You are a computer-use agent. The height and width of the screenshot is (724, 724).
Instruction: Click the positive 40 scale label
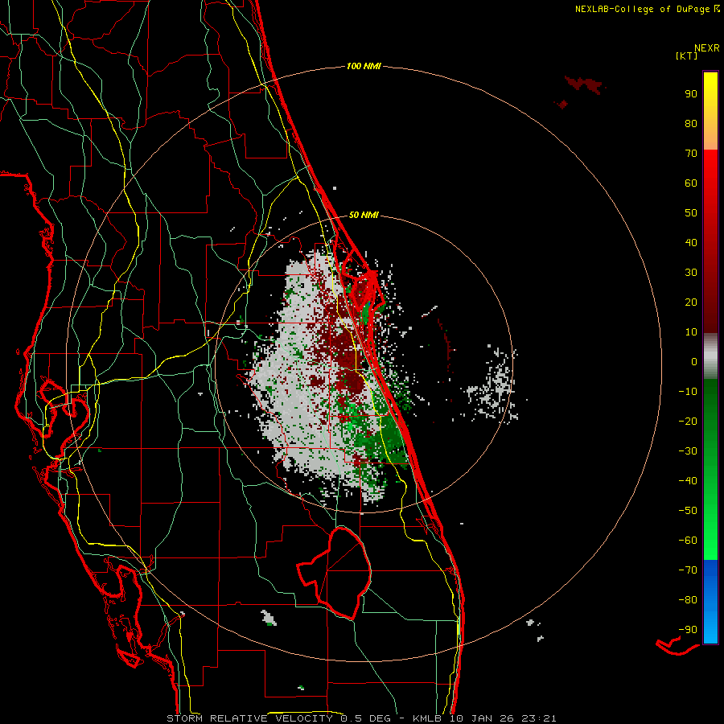tap(691, 242)
